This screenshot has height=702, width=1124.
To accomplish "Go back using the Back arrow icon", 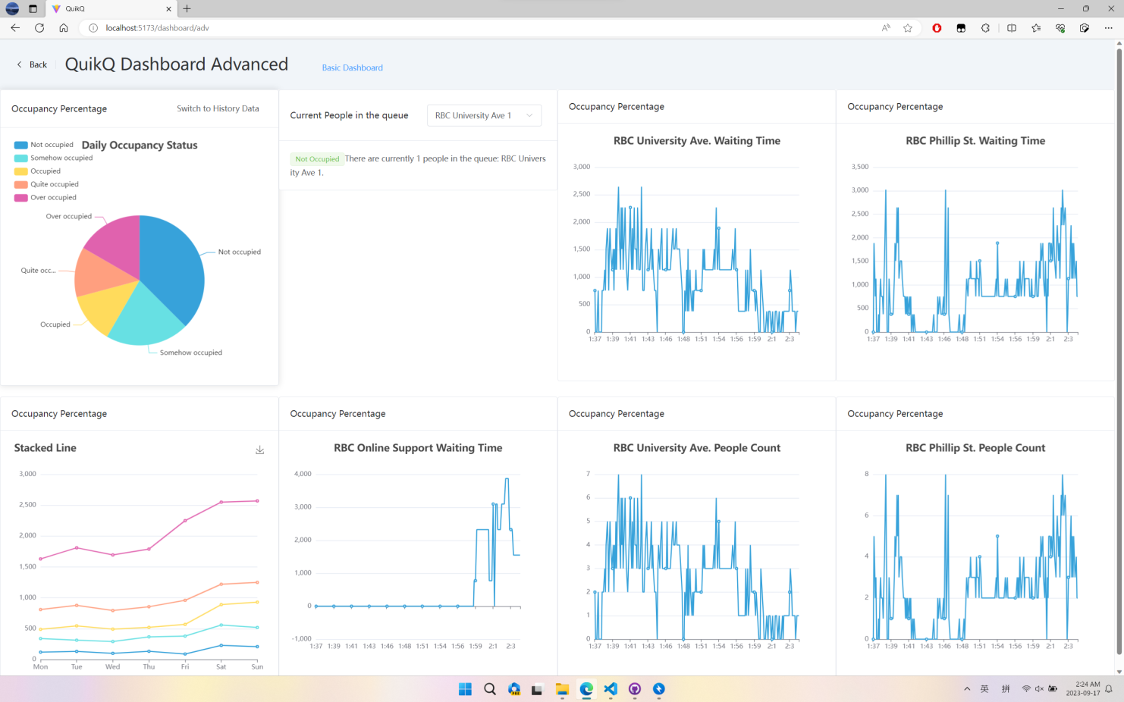I will [20, 65].
